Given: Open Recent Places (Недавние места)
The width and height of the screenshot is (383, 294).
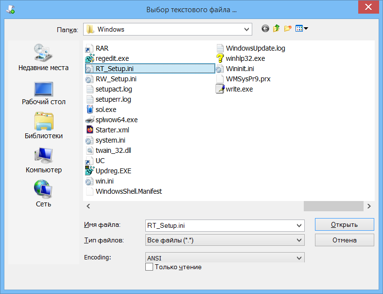Looking at the screenshot, I should tap(43, 57).
